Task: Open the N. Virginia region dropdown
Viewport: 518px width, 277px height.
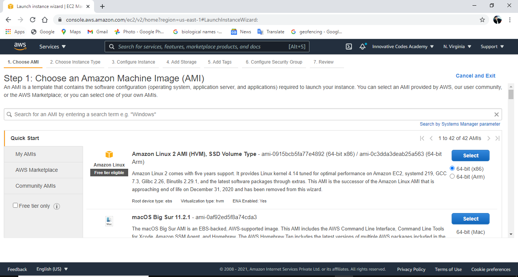Action: coord(457,46)
